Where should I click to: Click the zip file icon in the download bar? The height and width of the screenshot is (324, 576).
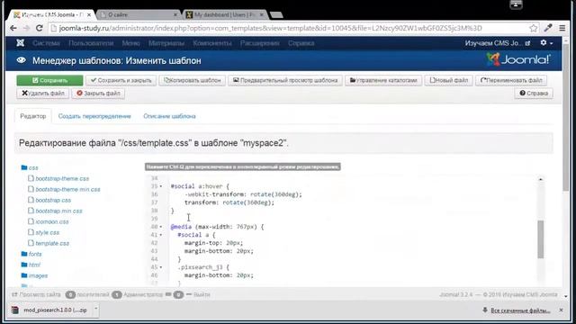click(x=14, y=310)
